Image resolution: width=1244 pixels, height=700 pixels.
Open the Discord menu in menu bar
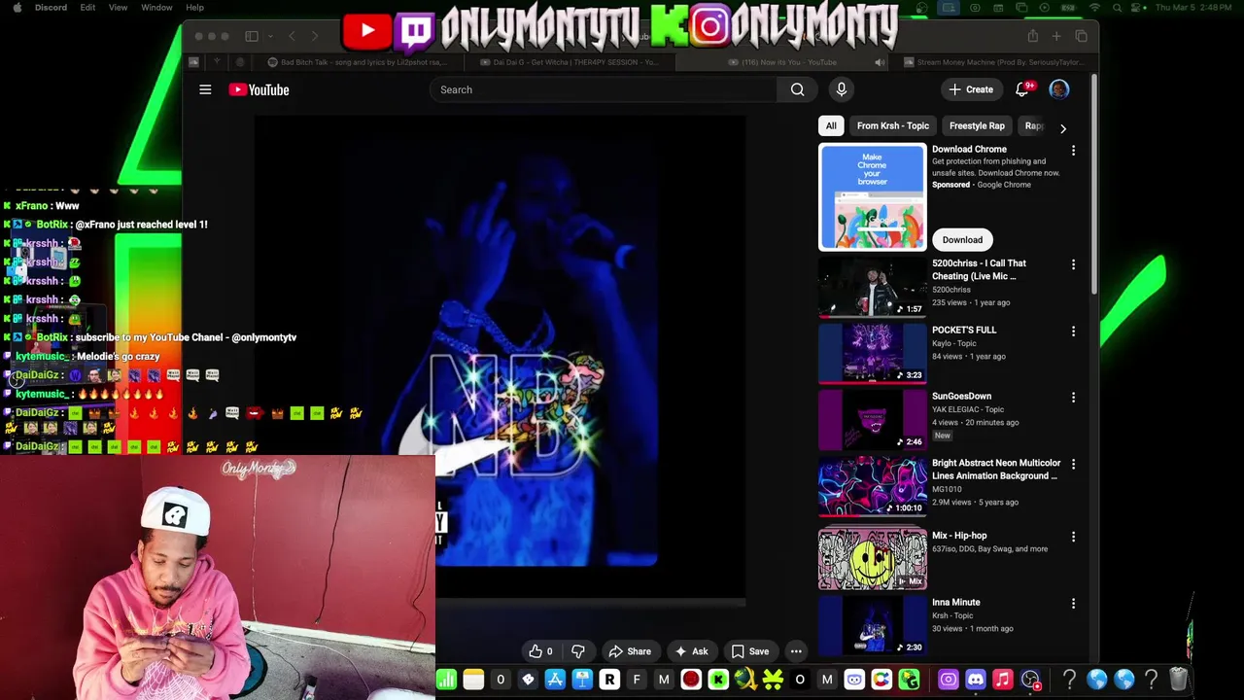click(51, 7)
